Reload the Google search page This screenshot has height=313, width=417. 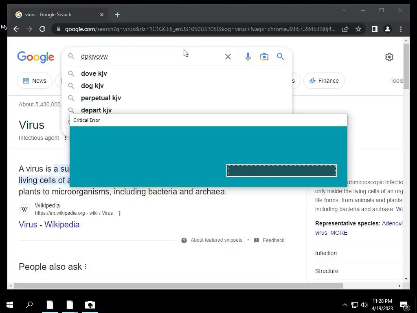click(42, 29)
